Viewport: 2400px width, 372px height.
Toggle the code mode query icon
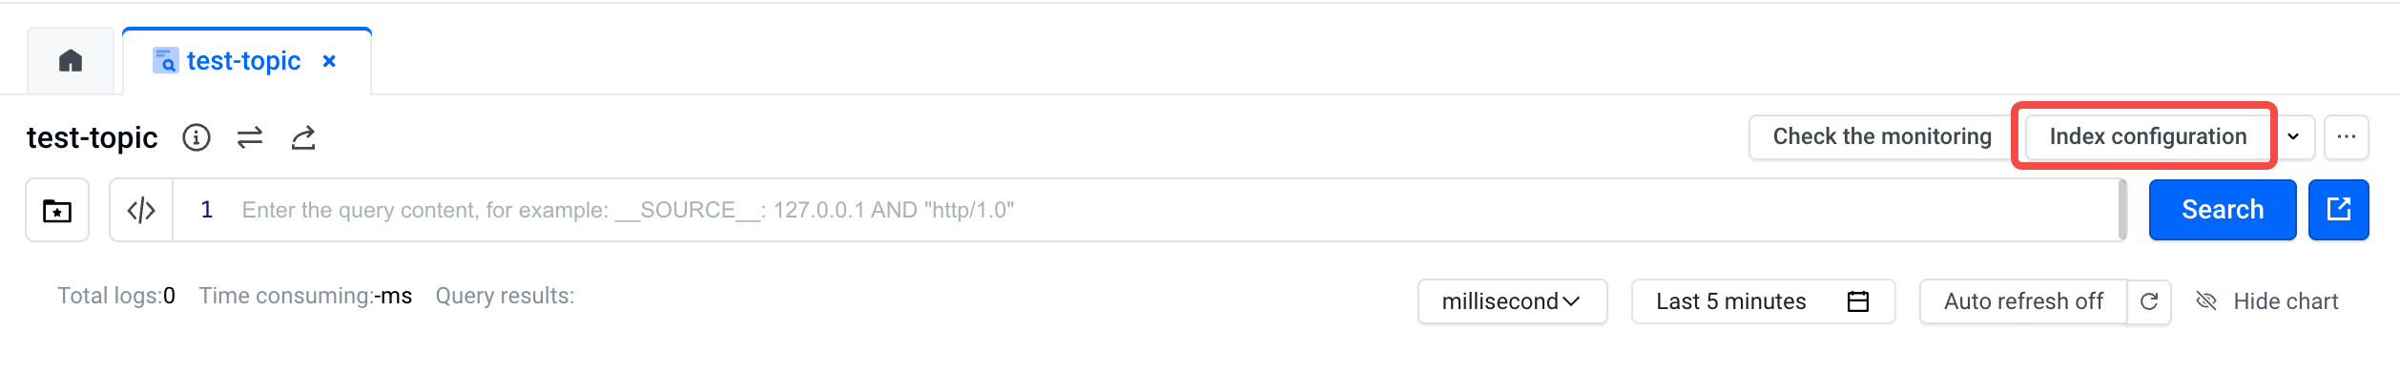click(x=141, y=210)
